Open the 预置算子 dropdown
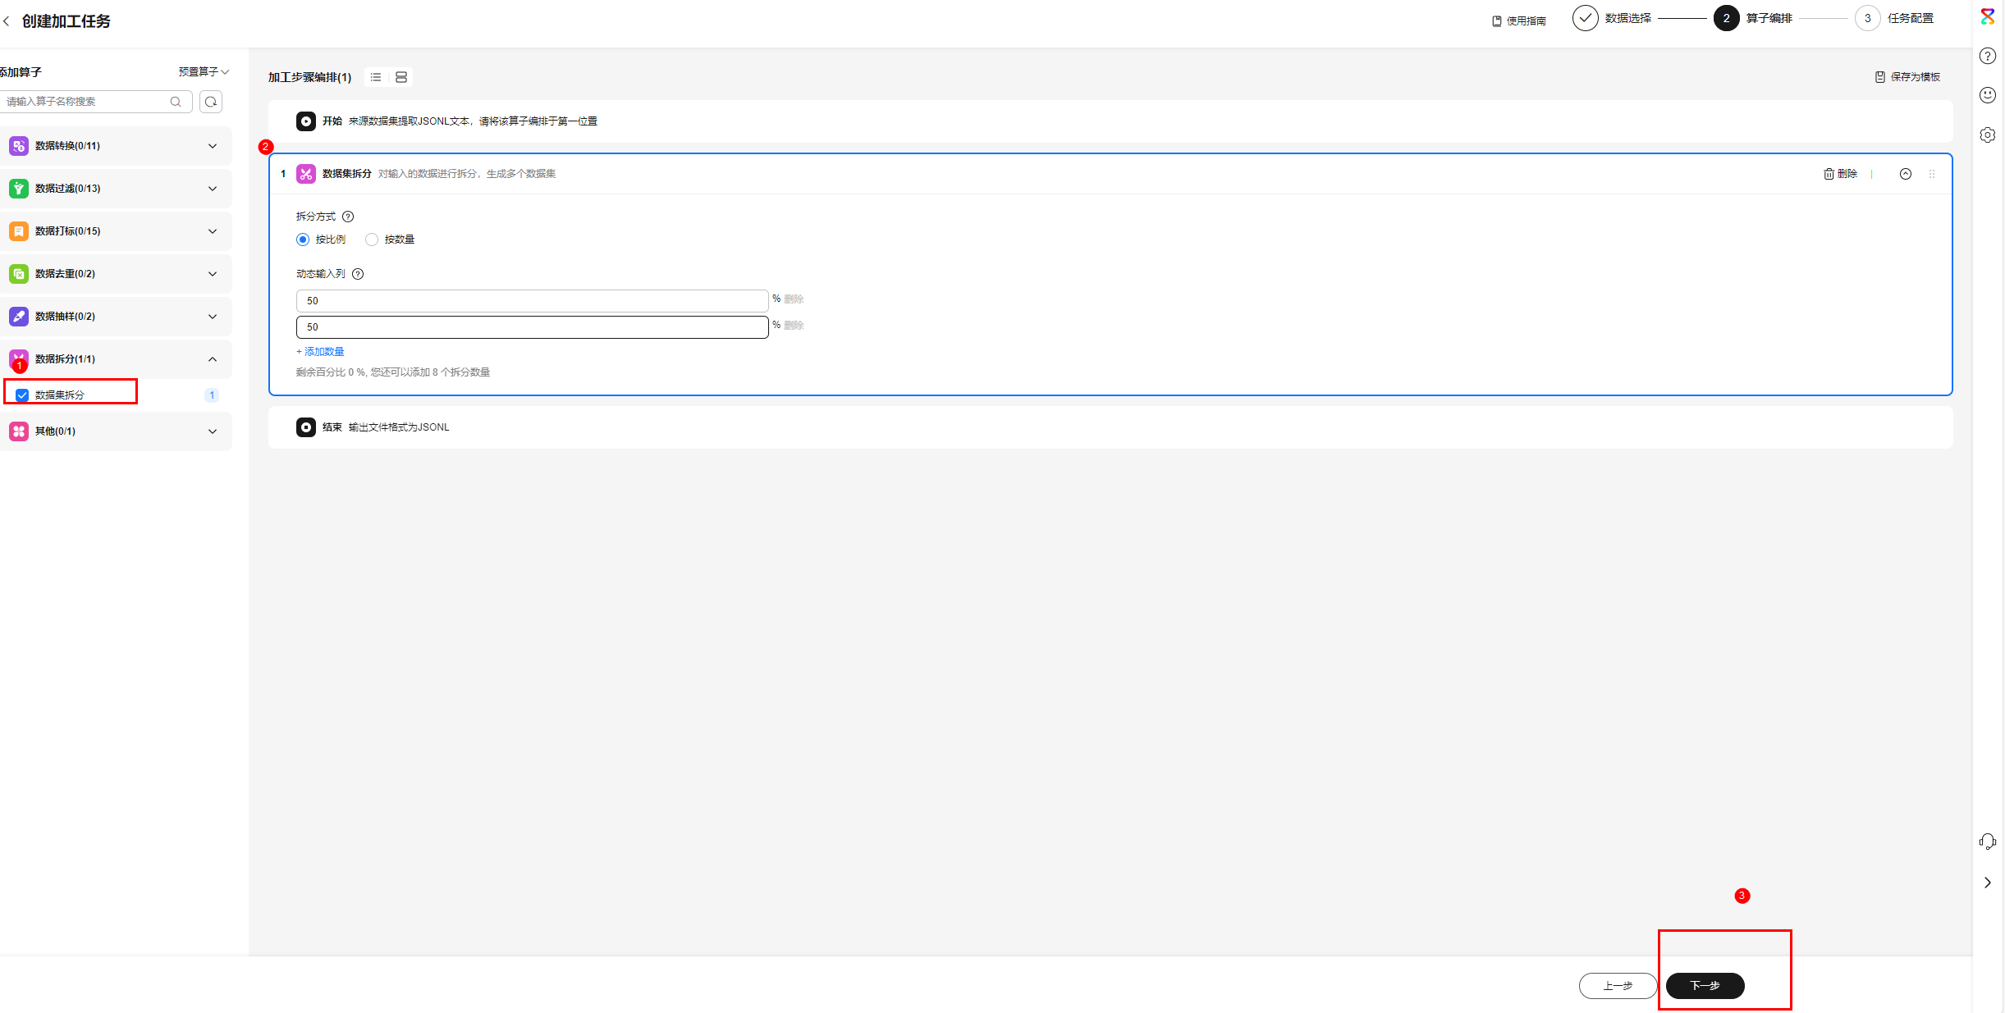 (x=204, y=72)
